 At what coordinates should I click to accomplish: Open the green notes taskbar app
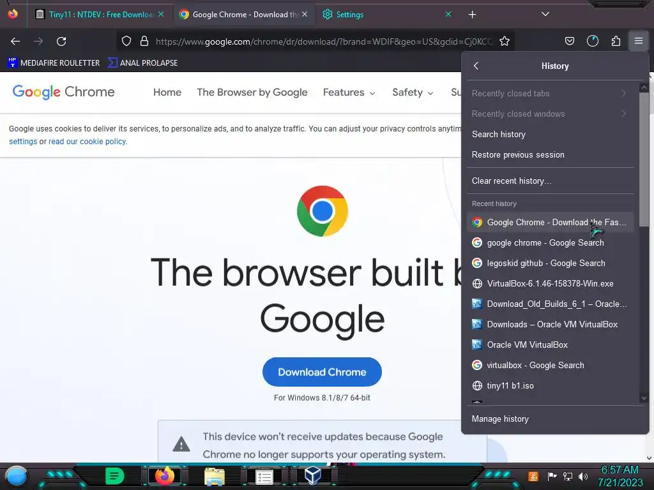pyautogui.click(x=115, y=476)
